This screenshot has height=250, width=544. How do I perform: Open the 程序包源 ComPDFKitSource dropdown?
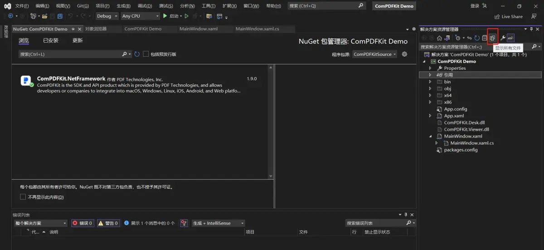[374, 54]
